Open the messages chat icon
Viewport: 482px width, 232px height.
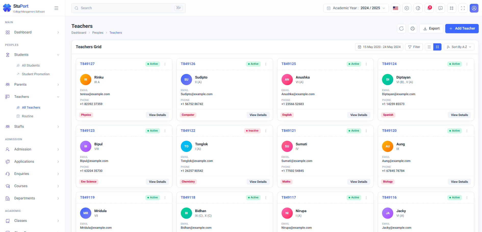[x=440, y=8]
